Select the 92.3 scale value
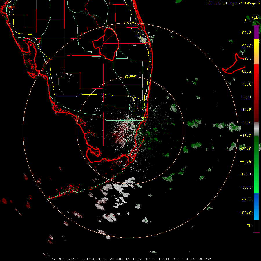This screenshot has height=261, width=261. pos(247,46)
